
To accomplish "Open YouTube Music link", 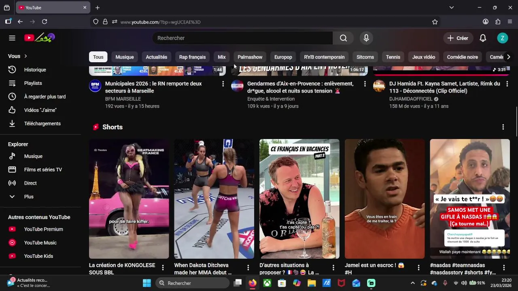I will pos(40,242).
